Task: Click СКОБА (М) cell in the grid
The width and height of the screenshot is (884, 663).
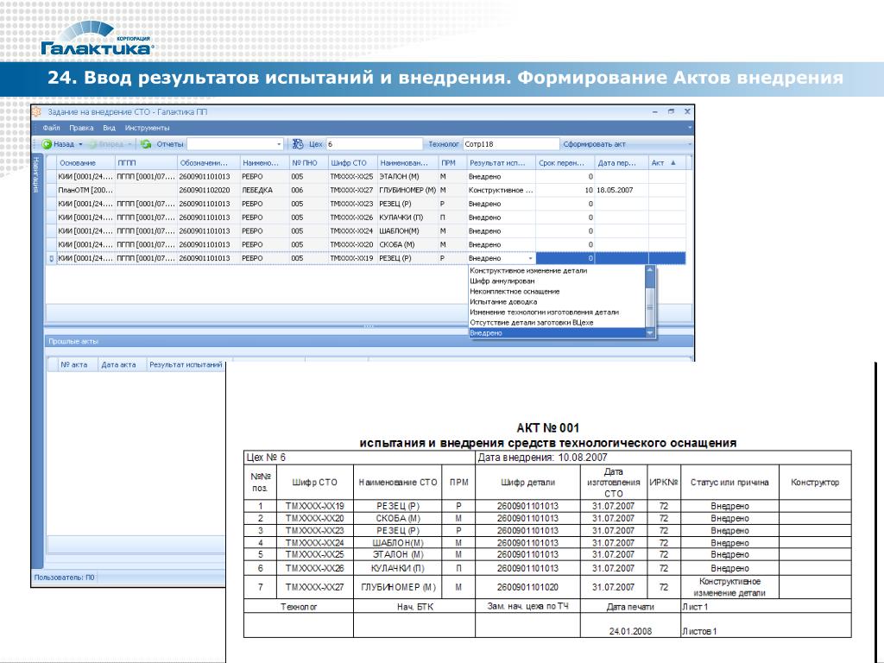Action: point(407,244)
